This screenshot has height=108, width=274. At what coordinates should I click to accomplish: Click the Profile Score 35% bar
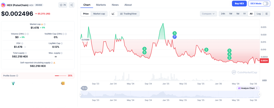click(x=60, y=76)
